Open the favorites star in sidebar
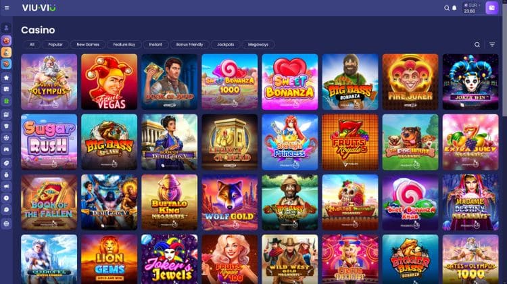Image resolution: width=507 pixels, height=284 pixels. click(x=6, y=78)
